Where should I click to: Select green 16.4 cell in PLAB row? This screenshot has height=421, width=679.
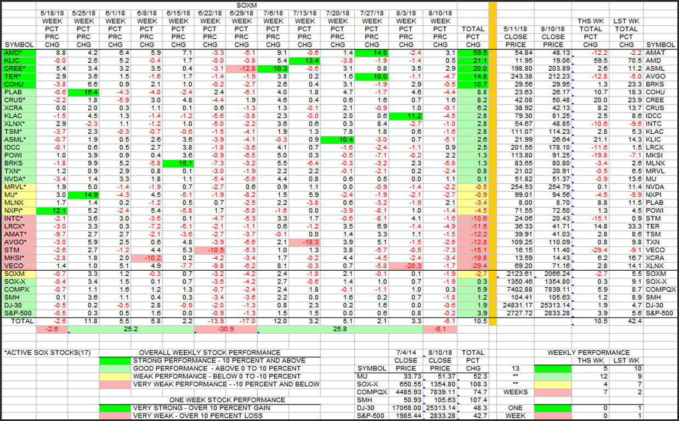pos(83,93)
